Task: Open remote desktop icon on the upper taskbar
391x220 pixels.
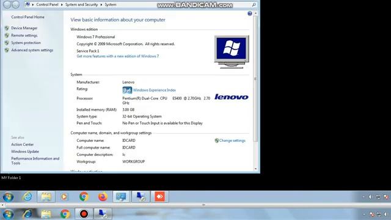Action: [141, 197]
